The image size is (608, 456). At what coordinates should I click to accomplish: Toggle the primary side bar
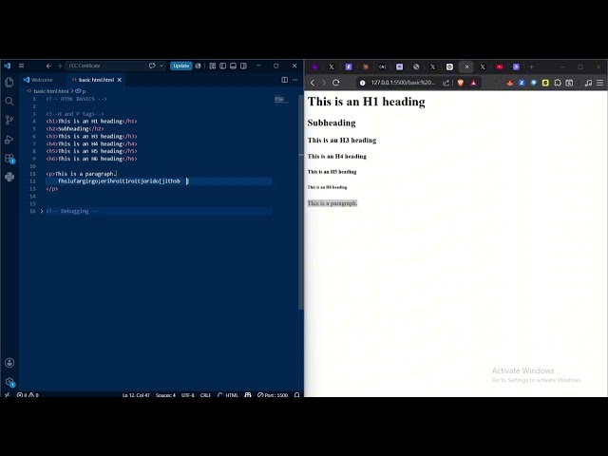(222, 66)
